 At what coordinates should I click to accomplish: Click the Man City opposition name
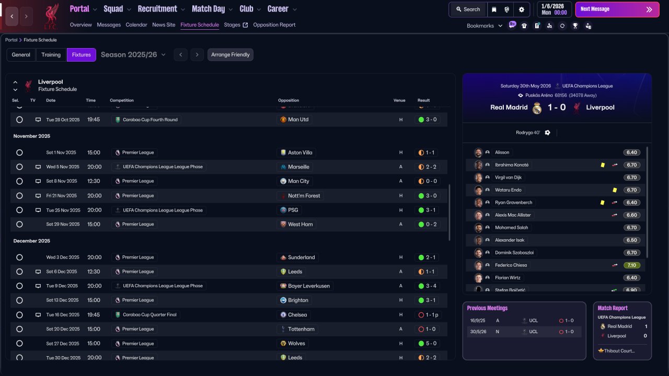pyautogui.click(x=298, y=181)
